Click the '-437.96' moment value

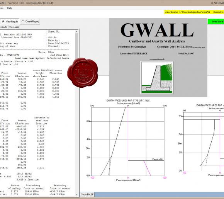[x=21, y=147]
